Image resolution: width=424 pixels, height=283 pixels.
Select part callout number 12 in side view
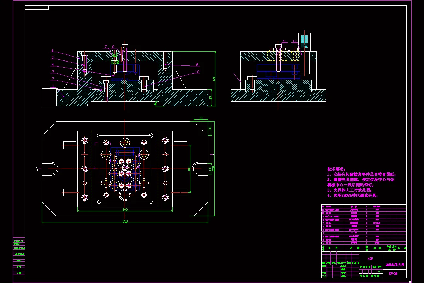(295, 41)
